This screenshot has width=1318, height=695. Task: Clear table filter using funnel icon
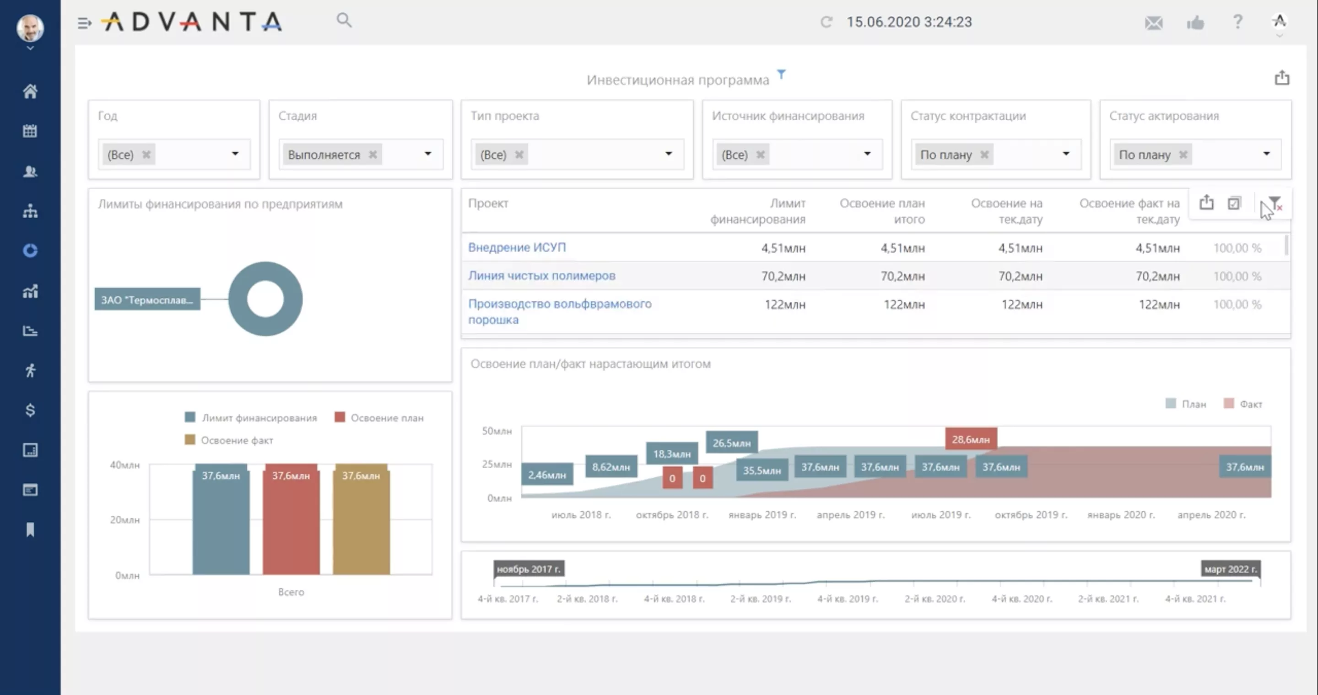(x=1275, y=203)
